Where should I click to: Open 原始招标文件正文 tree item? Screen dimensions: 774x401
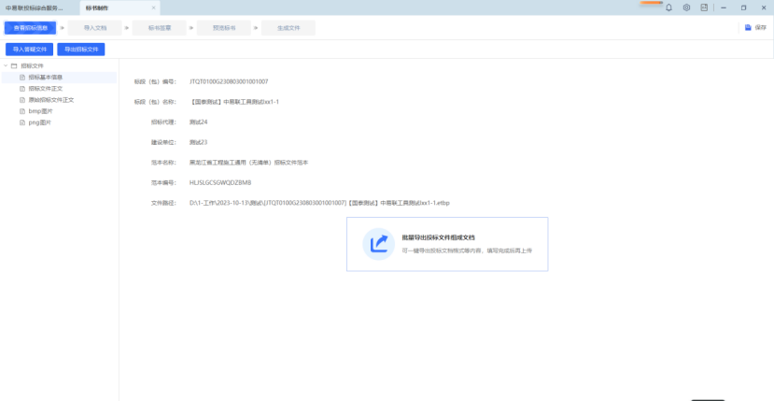pos(50,99)
